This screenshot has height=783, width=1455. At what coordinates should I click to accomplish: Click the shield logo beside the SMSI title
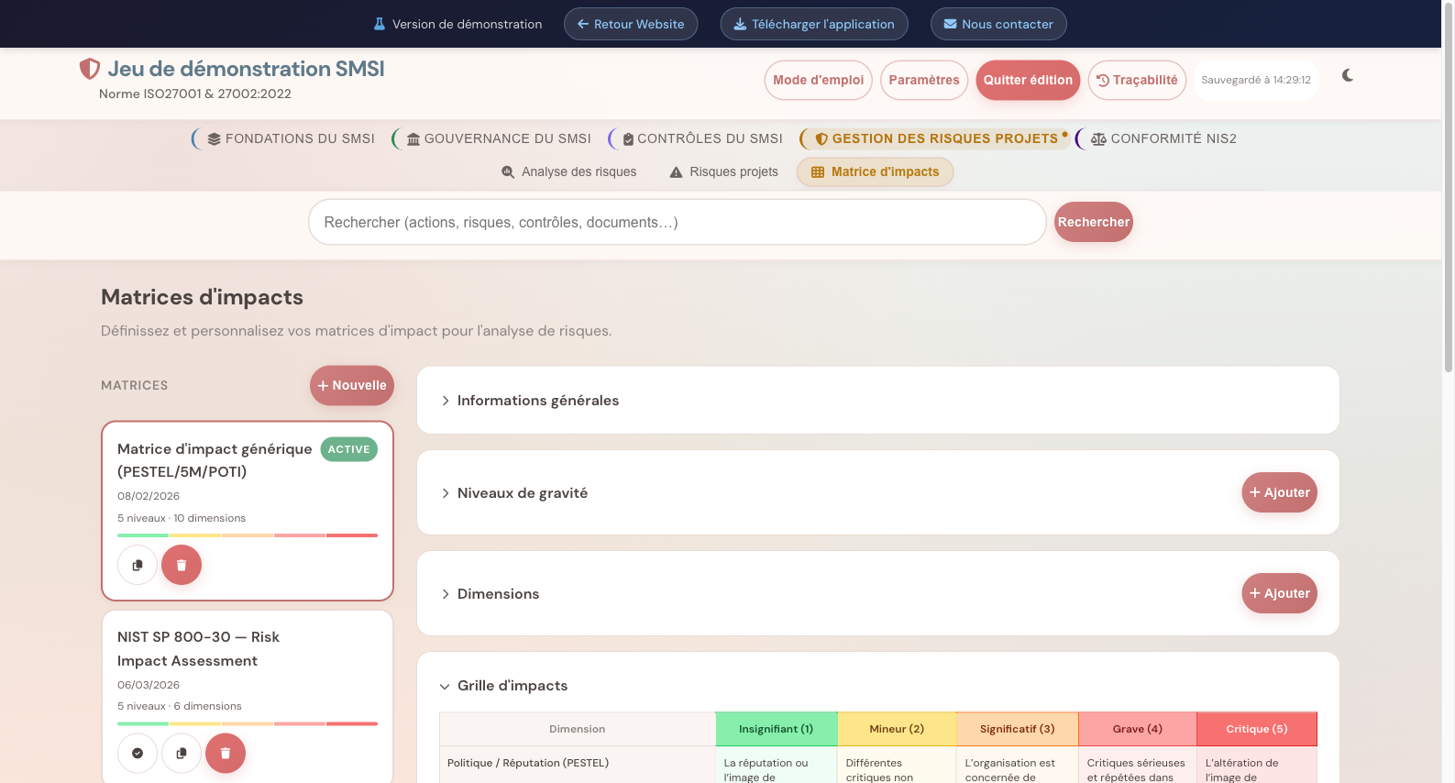[x=89, y=69]
